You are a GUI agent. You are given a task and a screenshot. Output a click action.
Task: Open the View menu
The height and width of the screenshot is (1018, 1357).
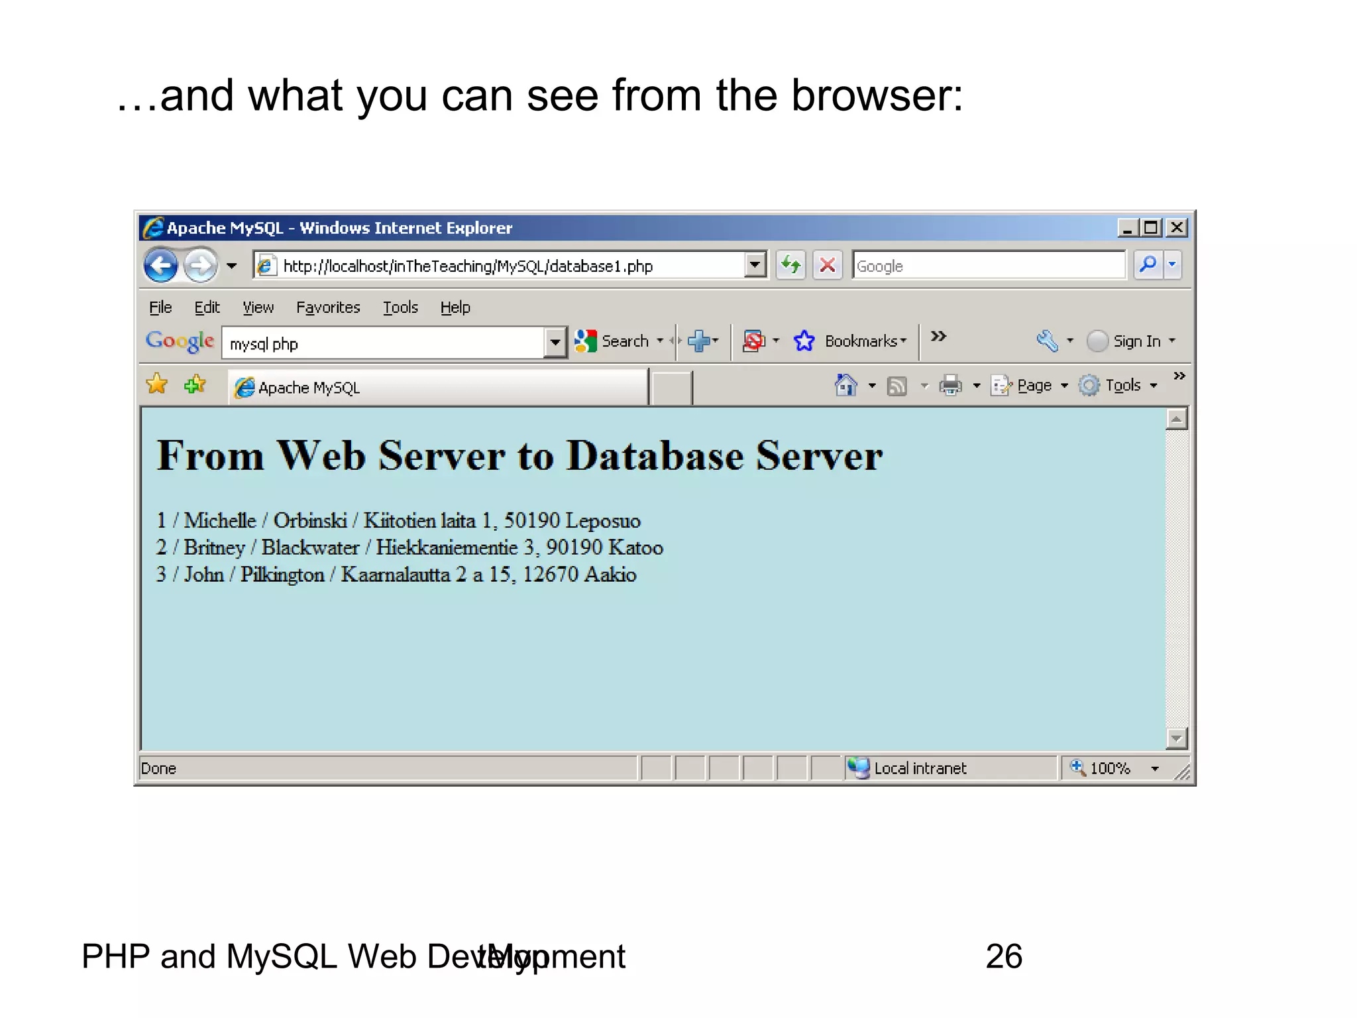click(258, 308)
